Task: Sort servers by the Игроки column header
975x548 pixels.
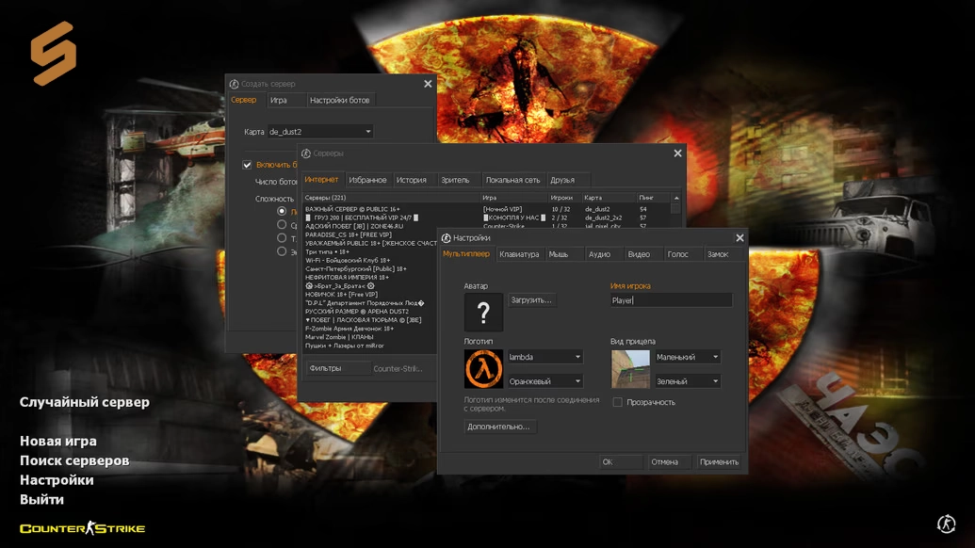Action: (x=564, y=198)
